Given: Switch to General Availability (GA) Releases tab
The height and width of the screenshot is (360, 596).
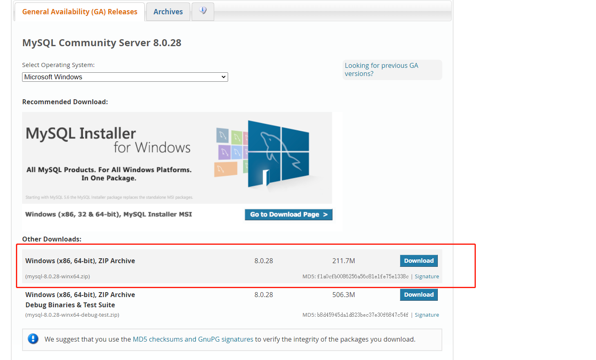Looking at the screenshot, I should (x=80, y=12).
